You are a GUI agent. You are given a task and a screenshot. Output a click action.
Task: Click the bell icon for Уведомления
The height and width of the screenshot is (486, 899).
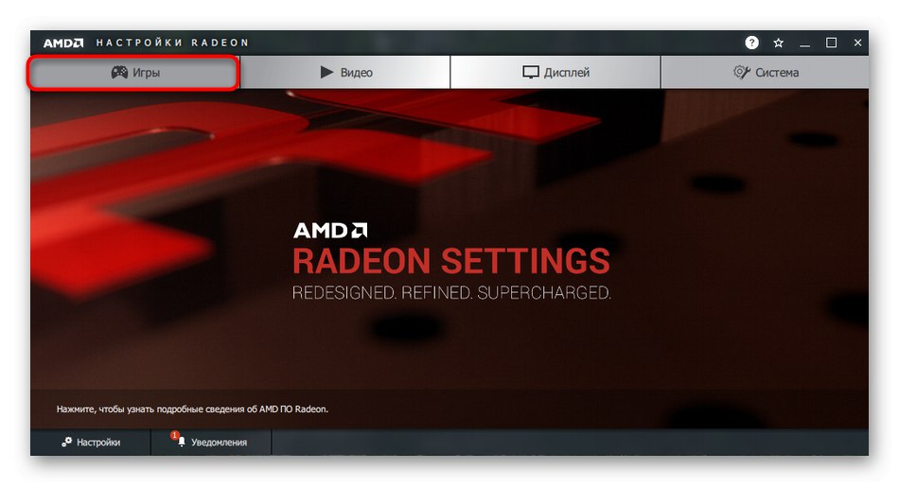pyautogui.click(x=182, y=442)
